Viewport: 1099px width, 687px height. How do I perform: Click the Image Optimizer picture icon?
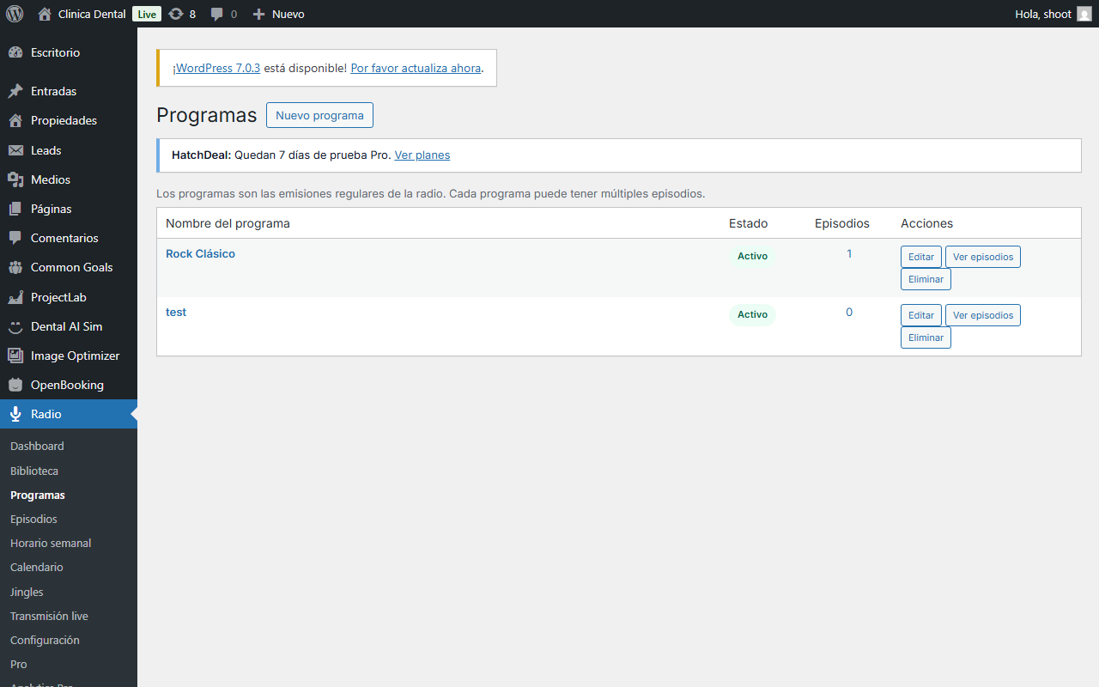(x=15, y=356)
